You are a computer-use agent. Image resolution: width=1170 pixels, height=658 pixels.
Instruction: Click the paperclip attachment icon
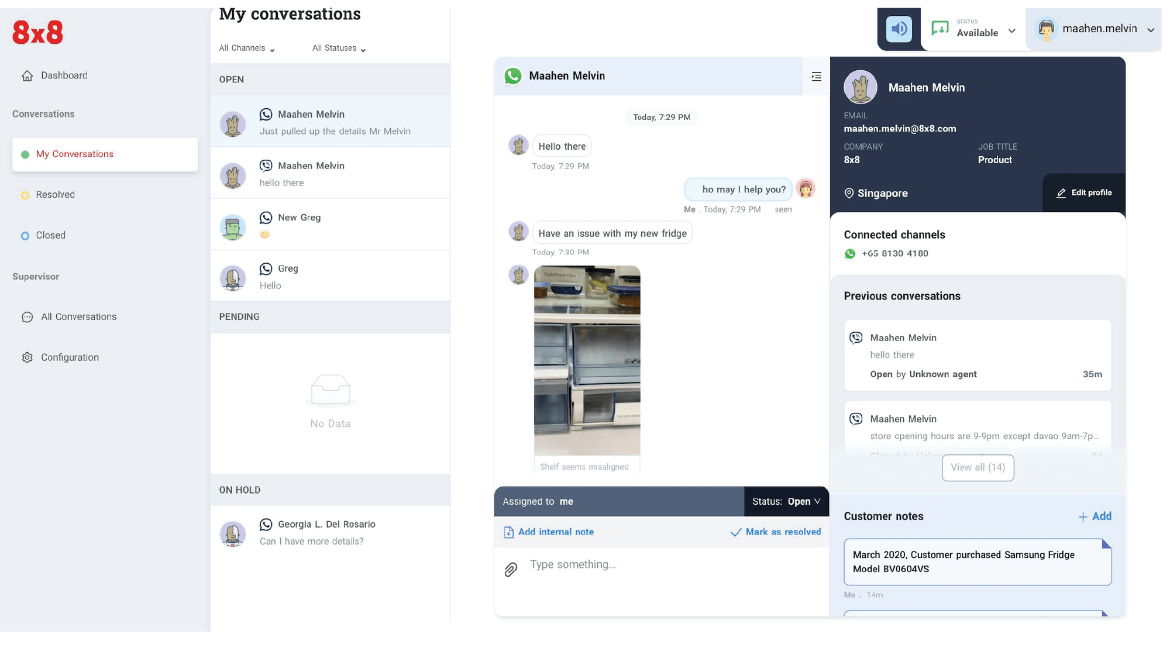pyautogui.click(x=511, y=569)
